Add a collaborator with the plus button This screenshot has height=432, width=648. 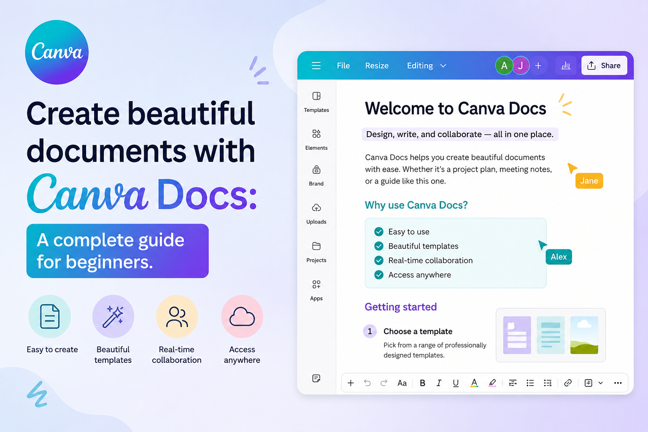538,65
